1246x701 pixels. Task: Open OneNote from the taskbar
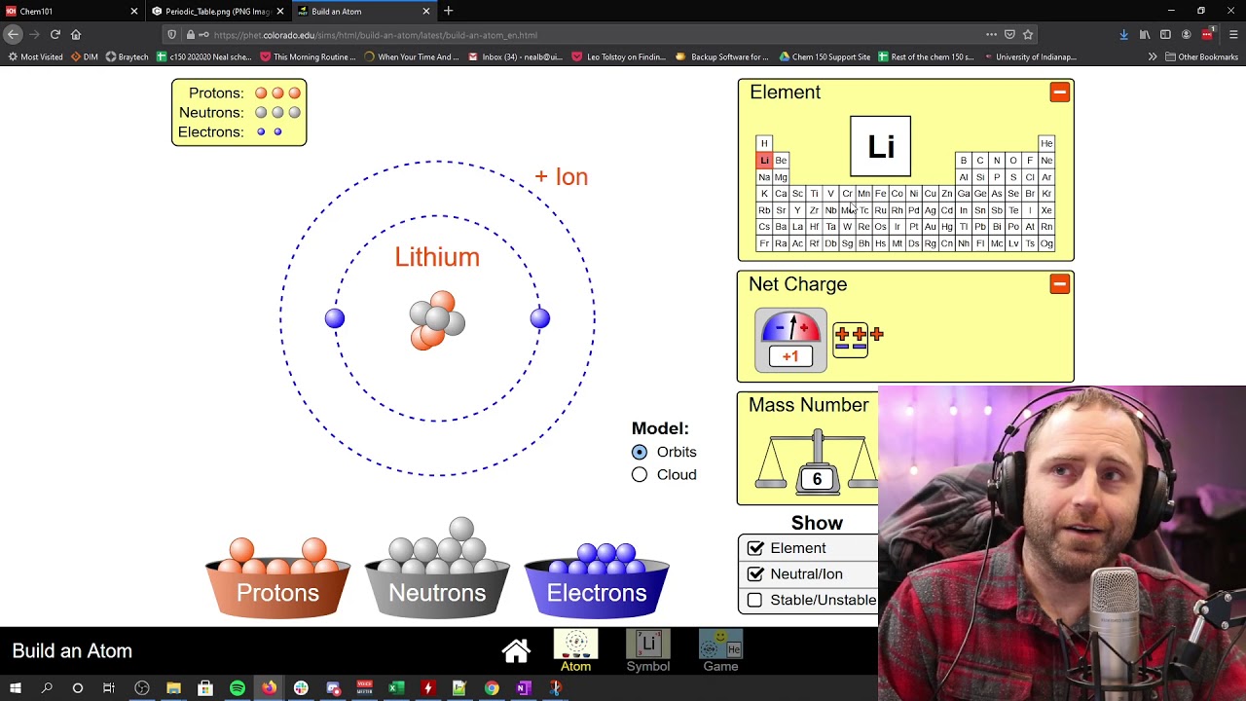(x=523, y=688)
